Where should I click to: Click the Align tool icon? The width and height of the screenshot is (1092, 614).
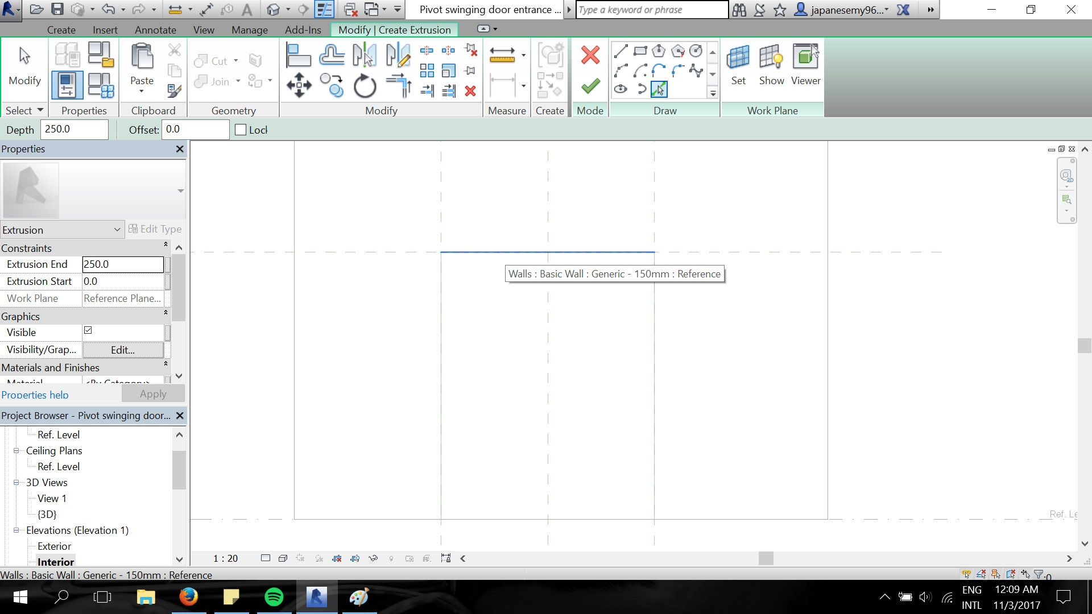(298, 55)
